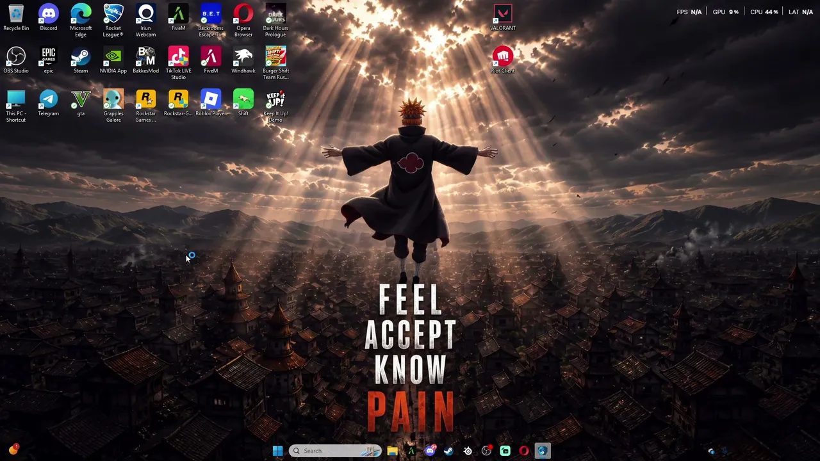Click the Shift desktop shortcut icon
This screenshot has height=461, width=820.
pos(243,103)
